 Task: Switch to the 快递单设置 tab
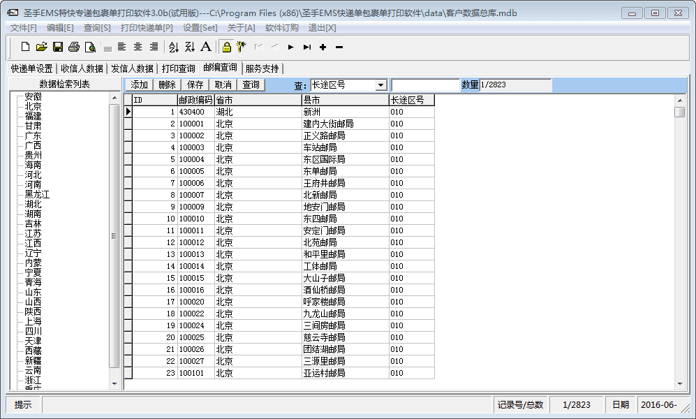(x=32, y=68)
